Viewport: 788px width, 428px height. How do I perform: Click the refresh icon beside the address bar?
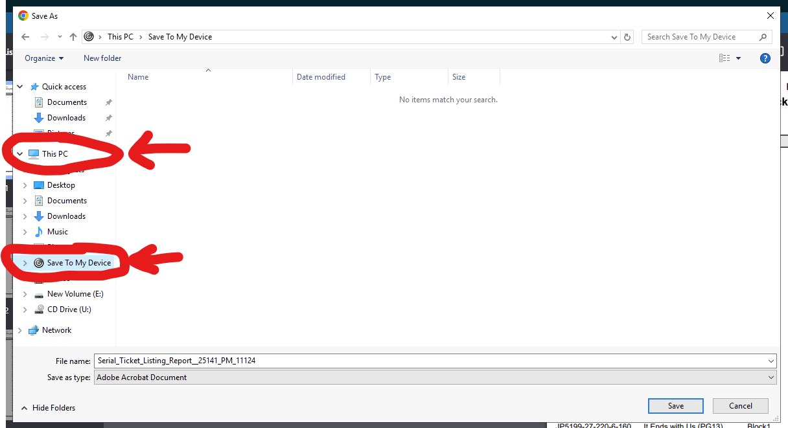tap(627, 37)
